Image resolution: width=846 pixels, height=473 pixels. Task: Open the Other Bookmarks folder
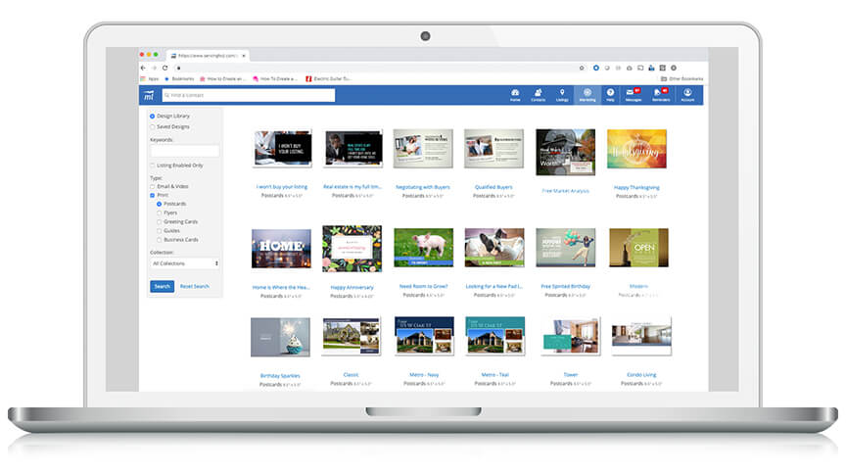tap(681, 78)
